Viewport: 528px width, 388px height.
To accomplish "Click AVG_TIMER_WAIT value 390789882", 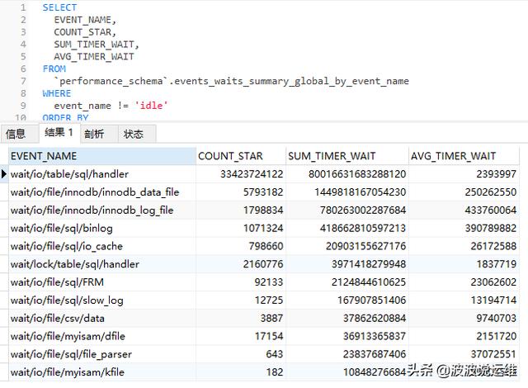I will point(491,229).
